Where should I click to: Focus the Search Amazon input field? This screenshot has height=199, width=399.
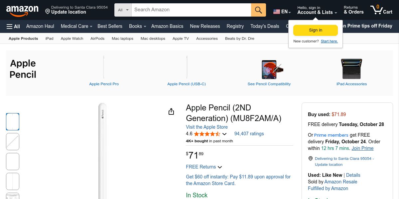coord(191,10)
